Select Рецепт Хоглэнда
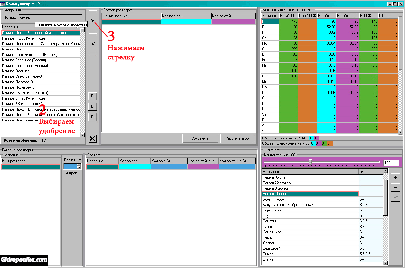Image resolution: width=405 pixels, height=268 pixels. coord(310,183)
